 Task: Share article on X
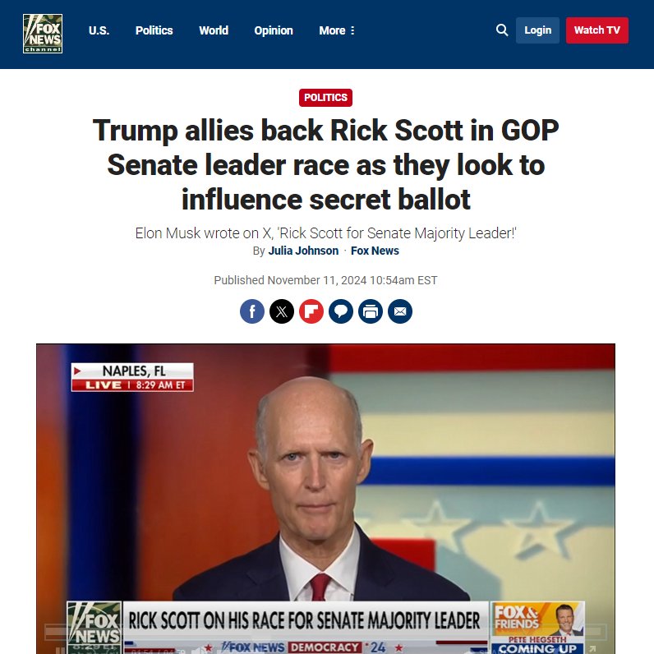(x=282, y=311)
